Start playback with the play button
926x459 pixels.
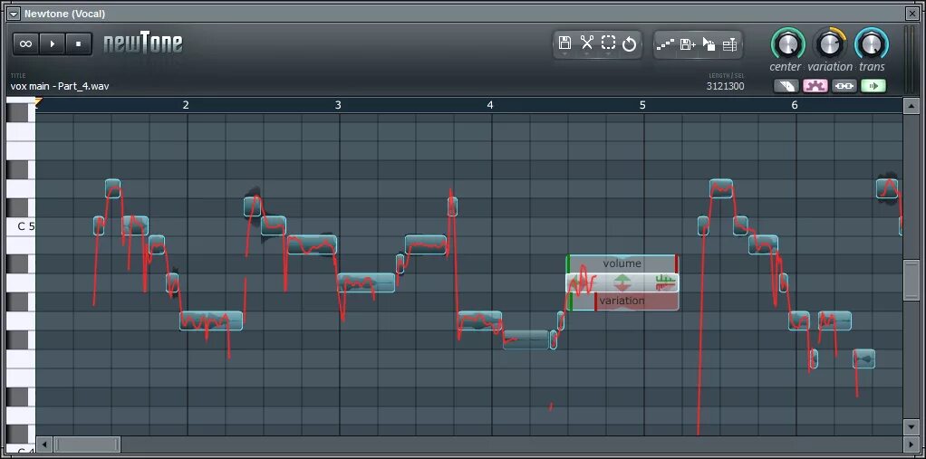tap(53, 43)
